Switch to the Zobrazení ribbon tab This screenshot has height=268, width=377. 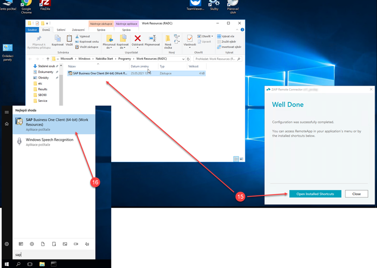click(x=78, y=30)
